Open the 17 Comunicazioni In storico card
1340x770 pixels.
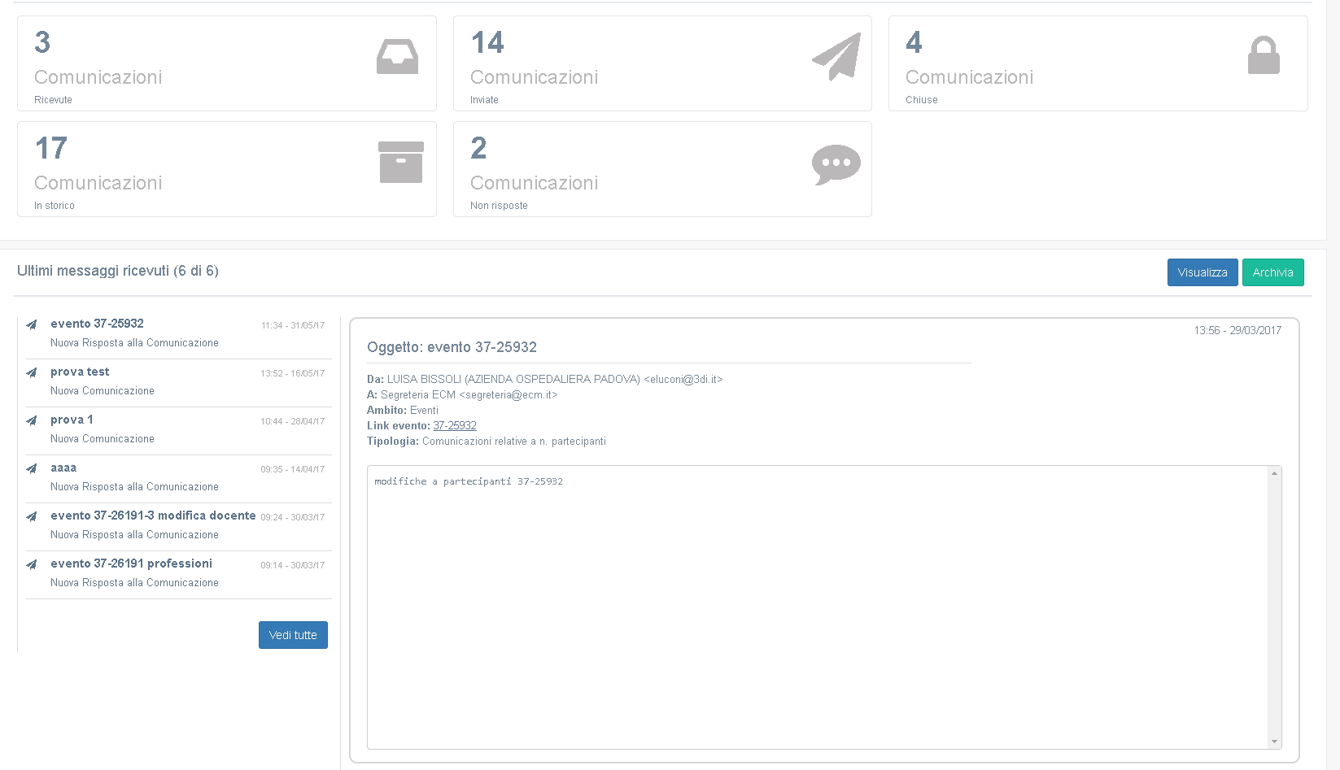coord(226,169)
